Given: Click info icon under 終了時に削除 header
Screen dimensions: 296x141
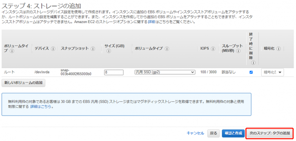Looking at the screenshot, I should point(253,63).
